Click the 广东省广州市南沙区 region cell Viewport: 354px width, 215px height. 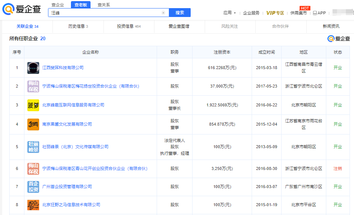coord(304,187)
